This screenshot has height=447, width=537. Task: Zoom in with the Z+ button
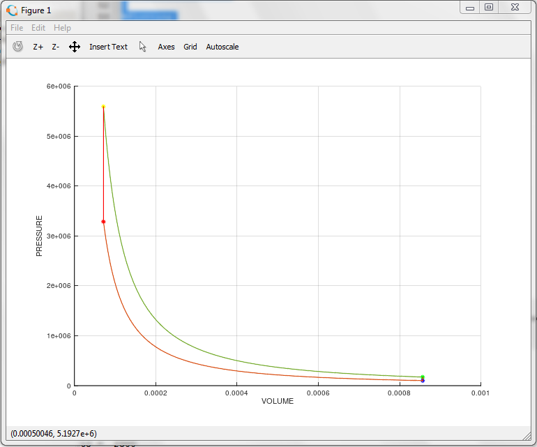tap(38, 47)
